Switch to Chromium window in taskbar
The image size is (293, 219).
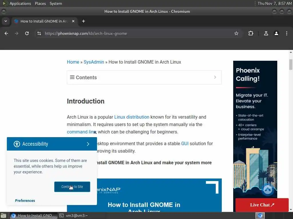tap(34, 216)
